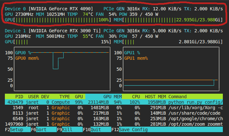Click the 359 / 450 W power value
The image size is (229, 136).
tap(144, 14)
